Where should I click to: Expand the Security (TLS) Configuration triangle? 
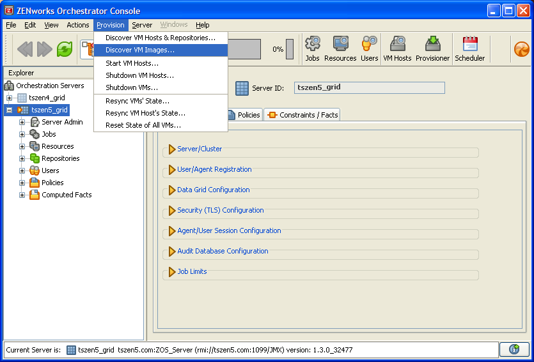coord(172,211)
